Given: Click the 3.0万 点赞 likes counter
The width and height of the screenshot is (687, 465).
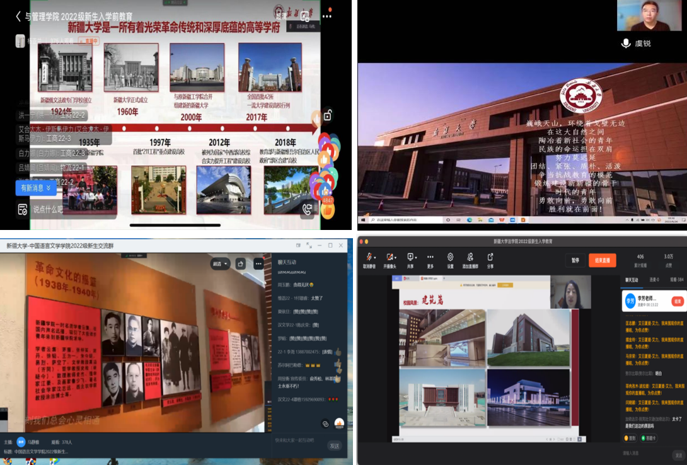Looking at the screenshot, I should coord(668,260).
